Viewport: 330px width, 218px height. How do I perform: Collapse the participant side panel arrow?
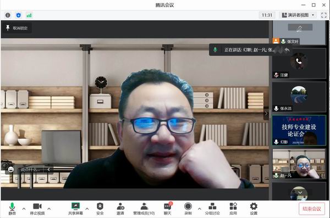pyautogui.click(x=266, y=114)
